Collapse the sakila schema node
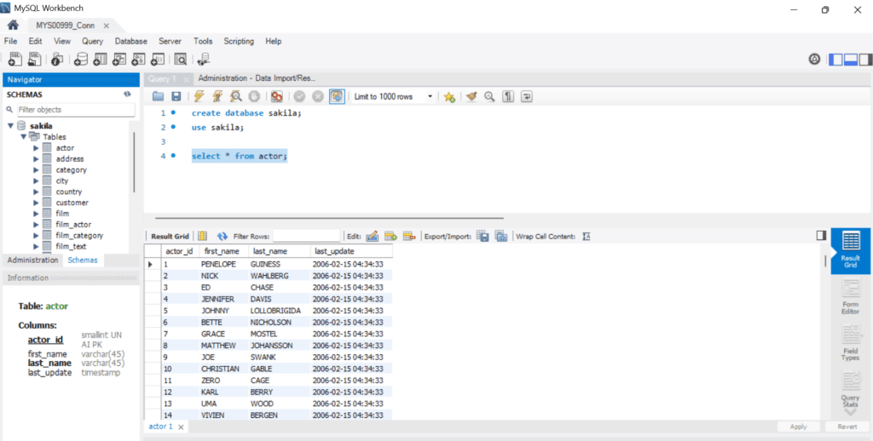Viewport: 873px width, 441px height. 10,126
